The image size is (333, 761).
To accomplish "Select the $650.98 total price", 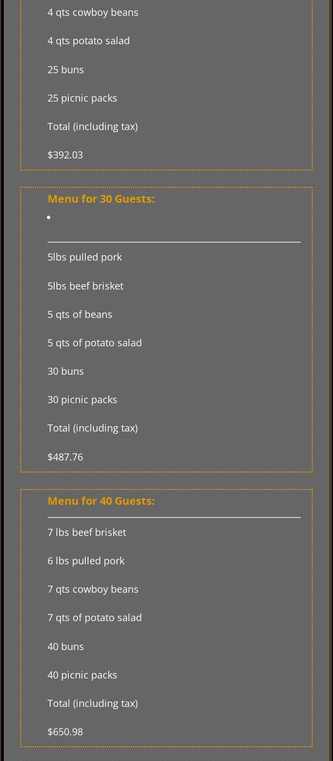I will pyautogui.click(x=65, y=732).
